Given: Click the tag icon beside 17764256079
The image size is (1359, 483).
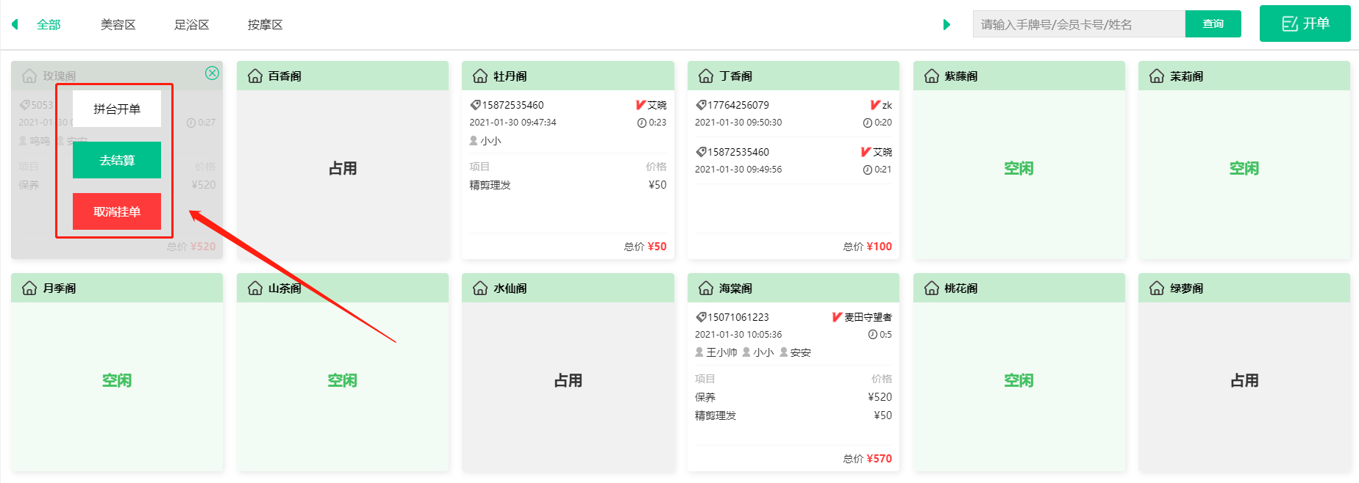Looking at the screenshot, I should (701, 105).
